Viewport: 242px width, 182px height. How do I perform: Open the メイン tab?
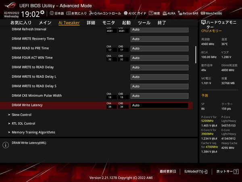[x=45, y=23]
